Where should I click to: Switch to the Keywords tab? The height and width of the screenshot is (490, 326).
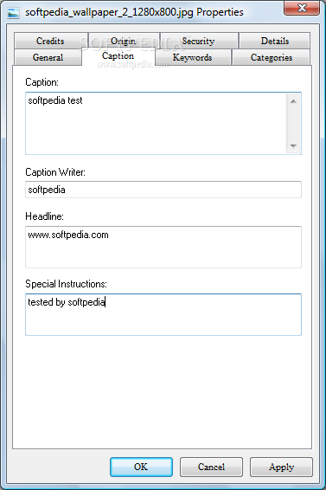click(x=193, y=57)
